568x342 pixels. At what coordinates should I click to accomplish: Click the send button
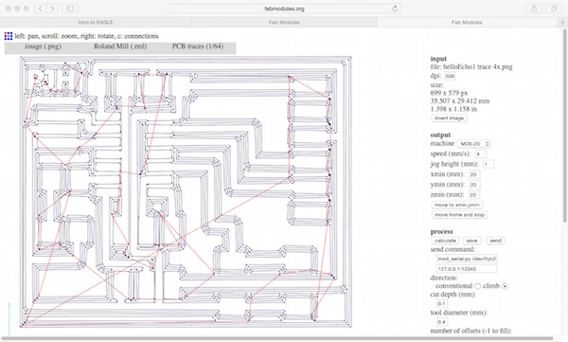click(495, 241)
